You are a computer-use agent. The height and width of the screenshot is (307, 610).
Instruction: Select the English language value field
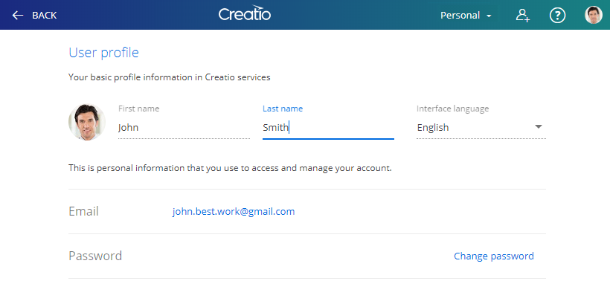[x=481, y=127]
